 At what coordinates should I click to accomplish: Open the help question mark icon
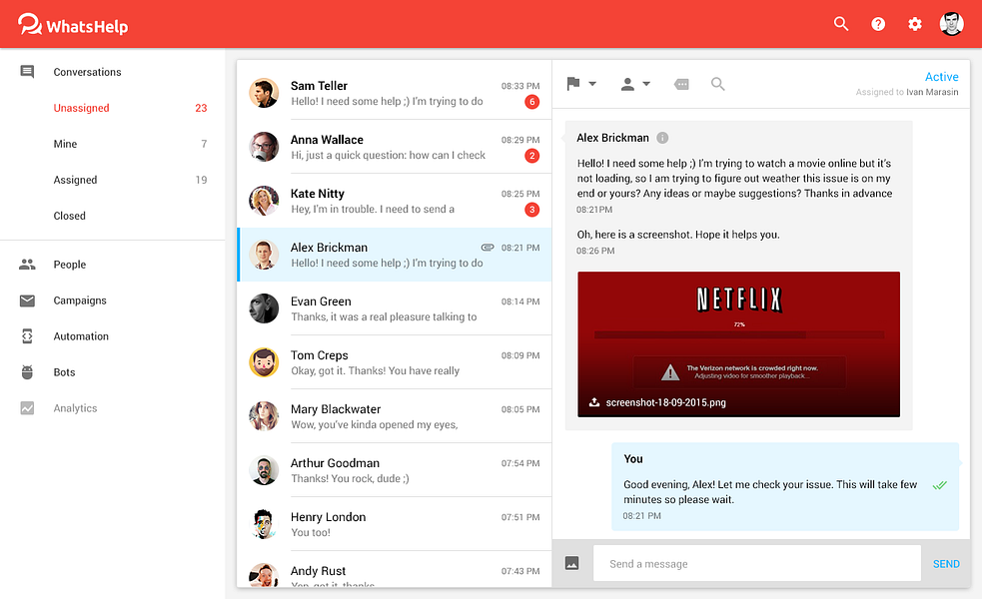pos(878,24)
